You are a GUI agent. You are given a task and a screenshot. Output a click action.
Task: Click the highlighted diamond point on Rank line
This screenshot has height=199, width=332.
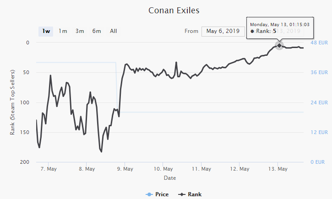[x=279, y=45]
